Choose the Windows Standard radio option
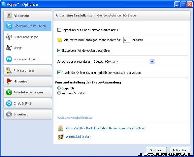The height and width of the screenshot is (157, 194). pyautogui.click(x=59, y=93)
